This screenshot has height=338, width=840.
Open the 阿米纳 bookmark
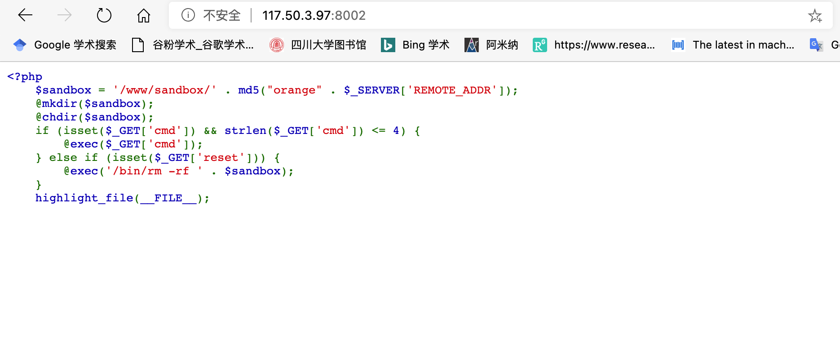(x=491, y=45)
